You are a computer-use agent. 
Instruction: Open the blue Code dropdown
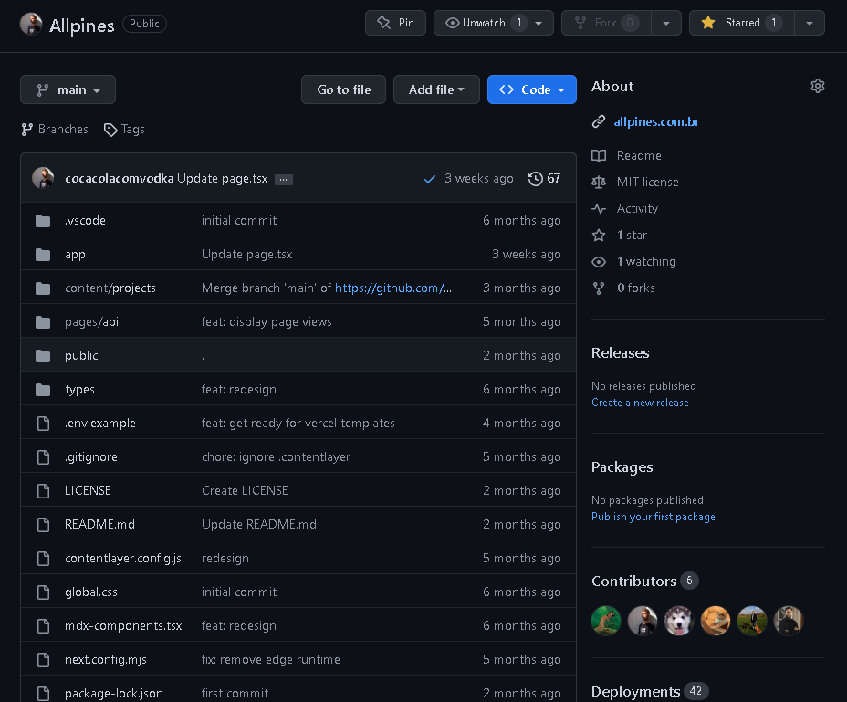click(531, 89)
